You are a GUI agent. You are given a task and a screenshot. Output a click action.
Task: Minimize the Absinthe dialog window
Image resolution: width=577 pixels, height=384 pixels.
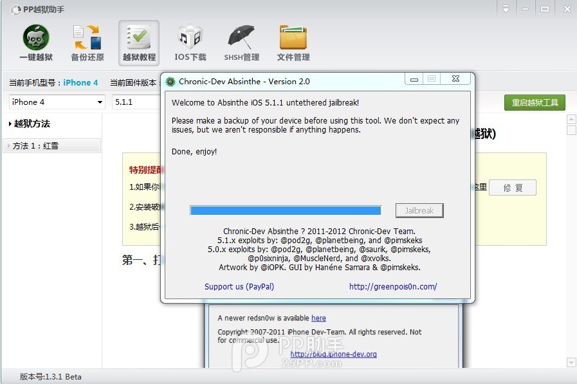[414, 78]
